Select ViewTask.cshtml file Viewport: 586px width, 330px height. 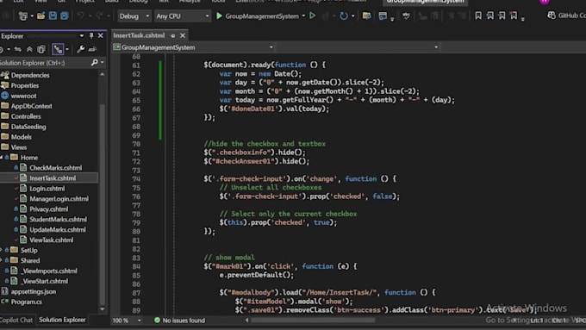pos(51,240)
